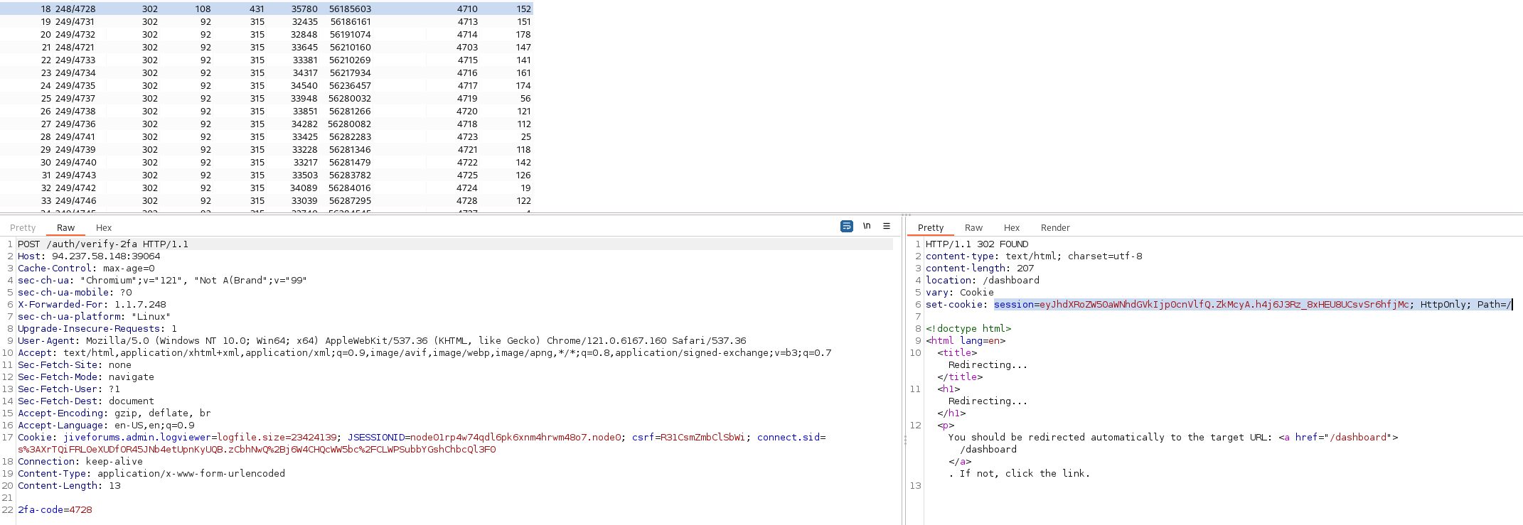Click the Content-Length: 13 request header
1523x525 pixels.
(69, 485)
